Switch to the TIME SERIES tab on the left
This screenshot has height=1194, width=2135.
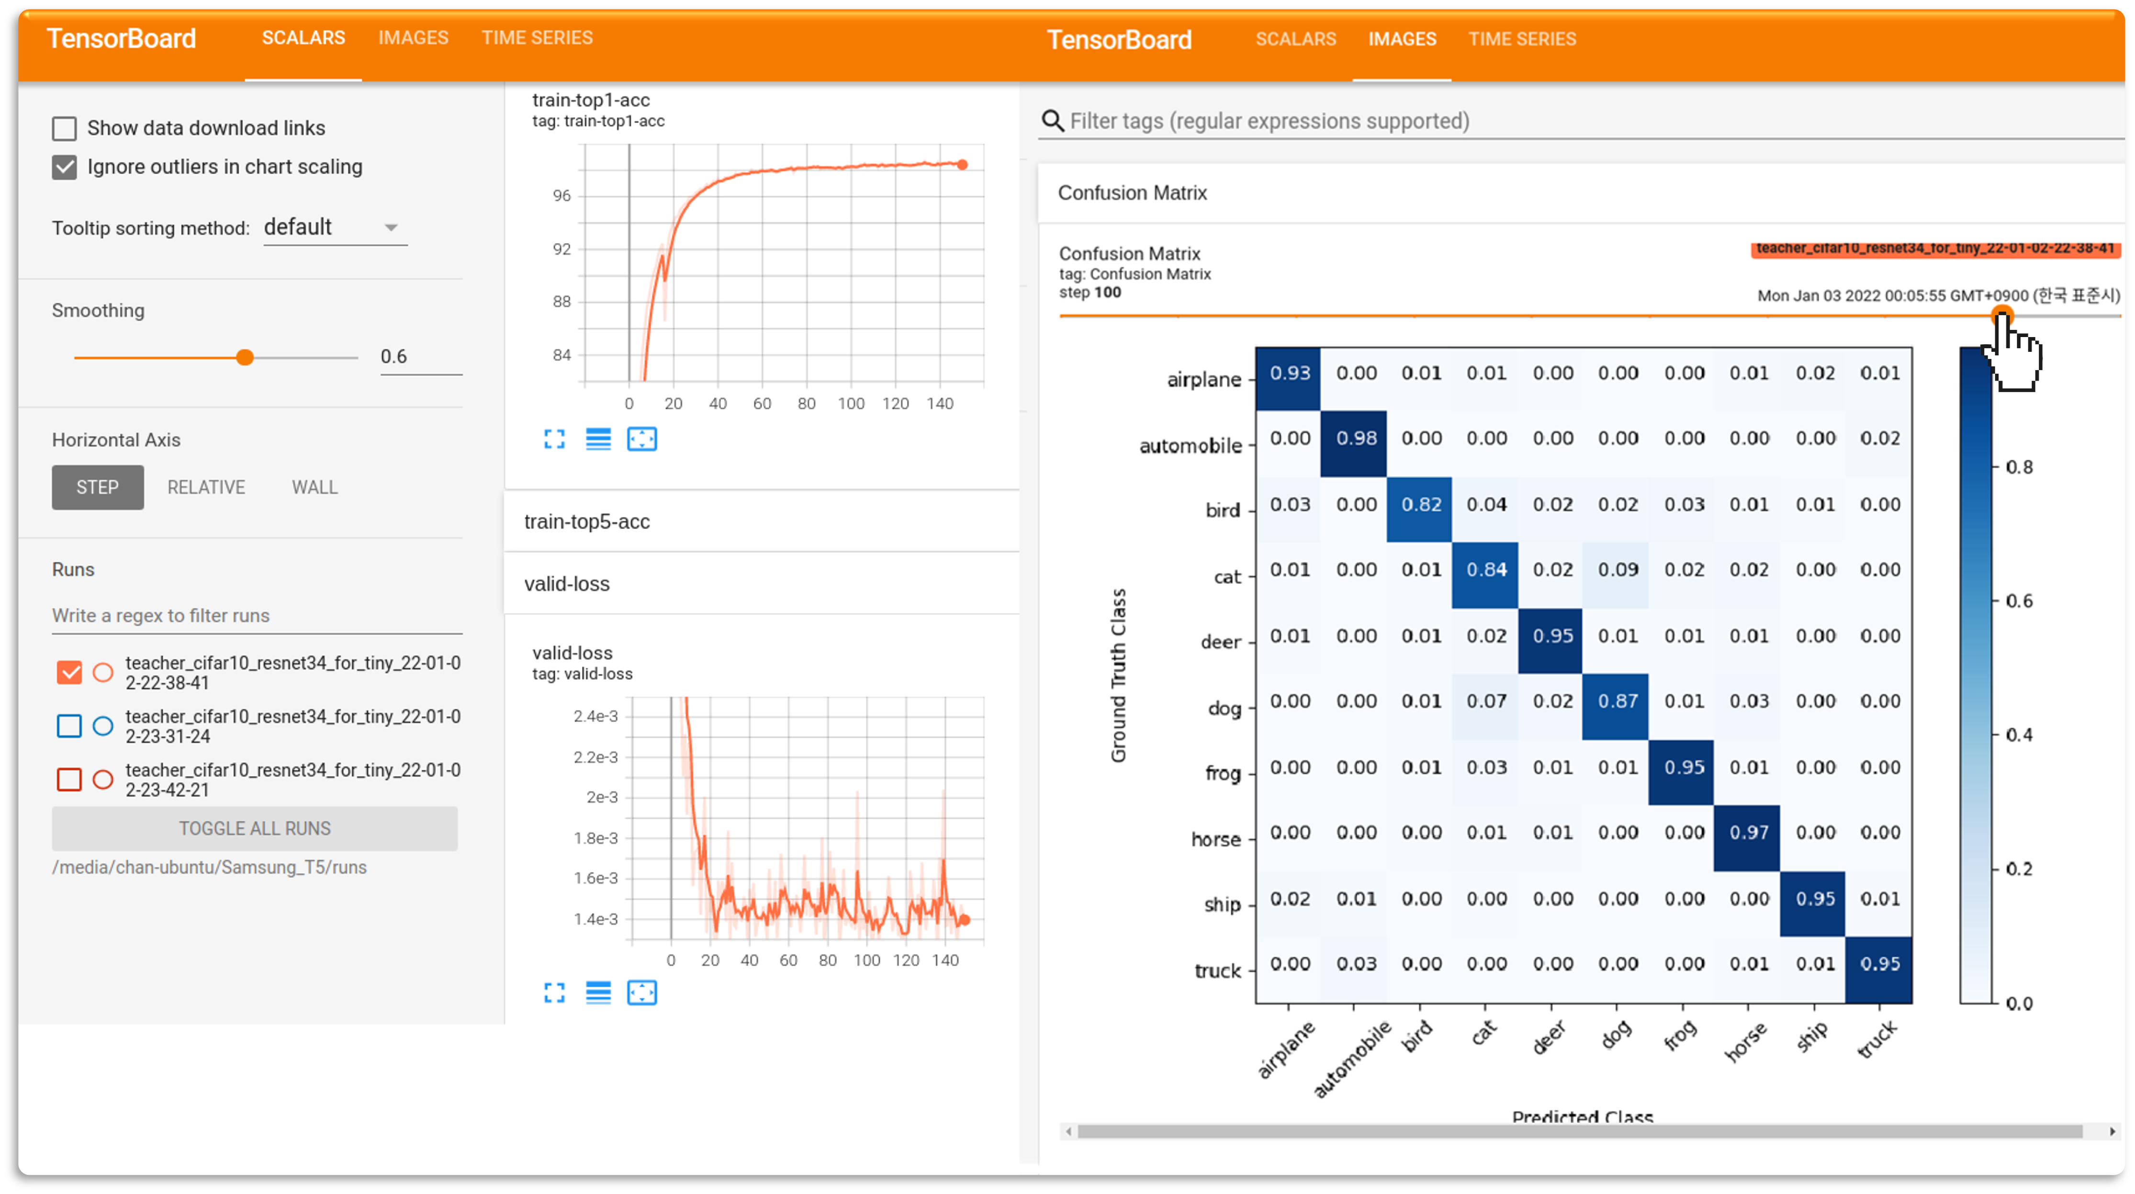(537, 38)
